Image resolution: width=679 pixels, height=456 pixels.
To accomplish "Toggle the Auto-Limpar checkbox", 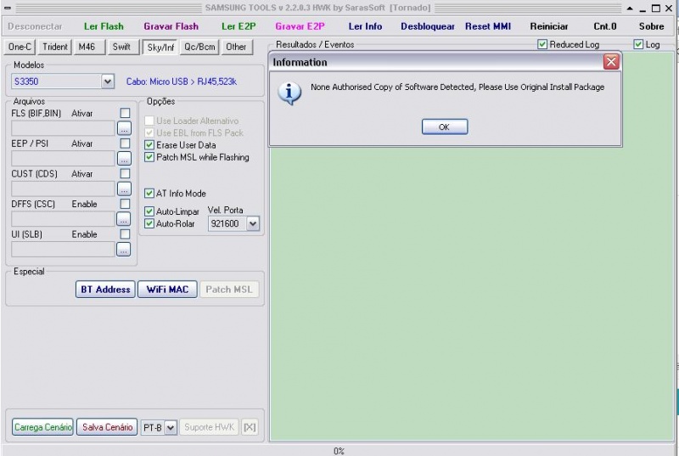I will pos(149,211).
